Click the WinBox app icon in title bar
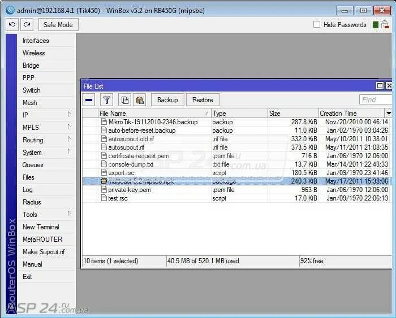 (x=10, y=10)
